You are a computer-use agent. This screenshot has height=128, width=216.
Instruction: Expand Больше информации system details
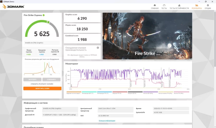pos(107,121)
